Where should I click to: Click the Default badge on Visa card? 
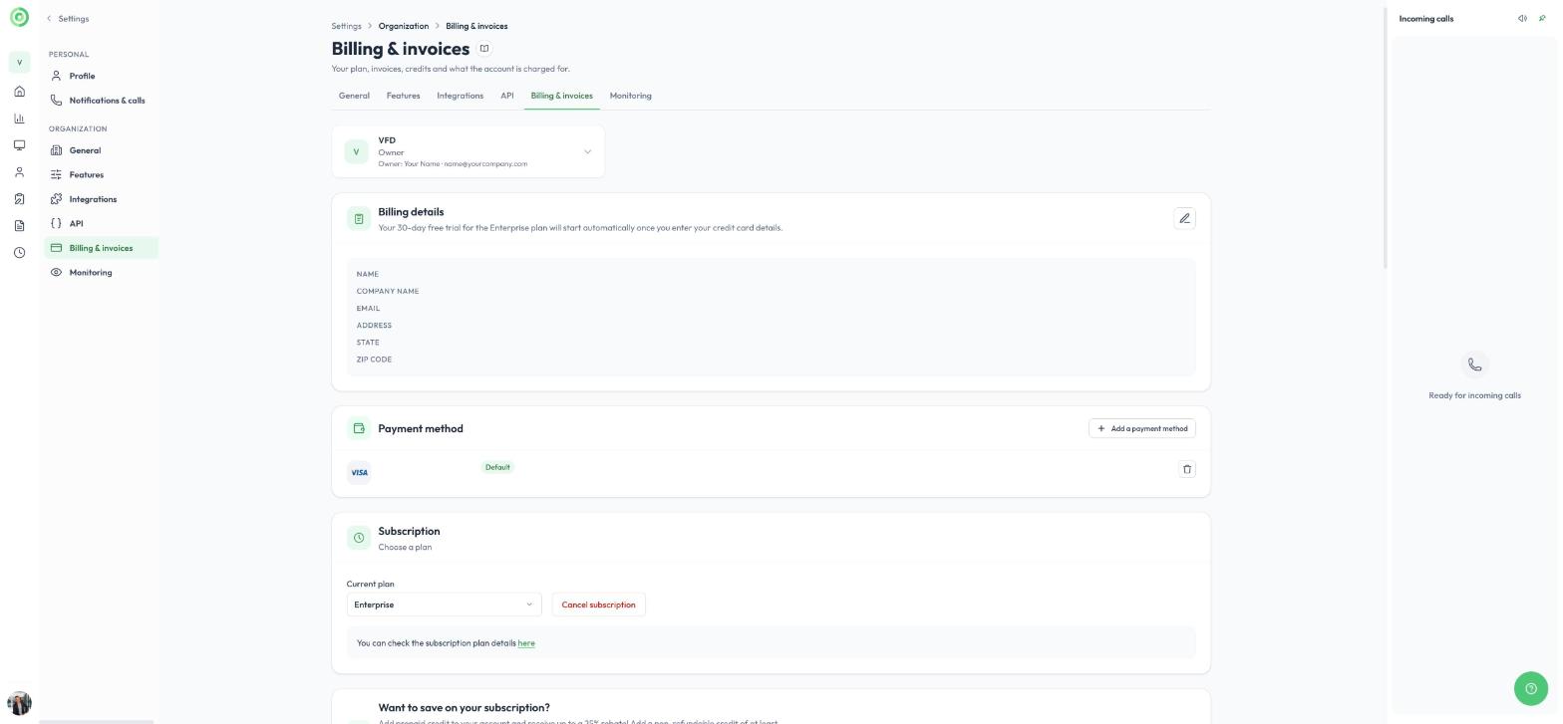pos(497,467)
